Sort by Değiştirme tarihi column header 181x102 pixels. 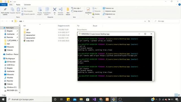[x=64, y=26]
